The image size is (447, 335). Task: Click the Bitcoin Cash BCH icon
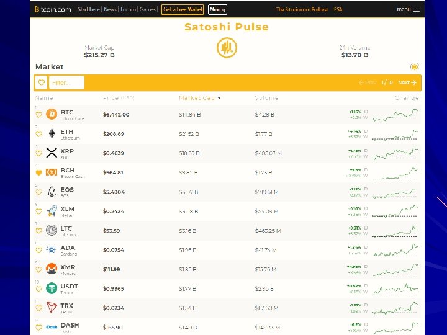[x=52, y=172]
